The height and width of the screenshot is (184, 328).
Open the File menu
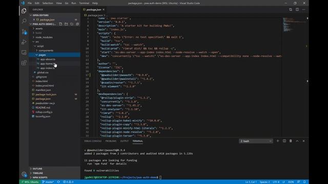(30, 3)
